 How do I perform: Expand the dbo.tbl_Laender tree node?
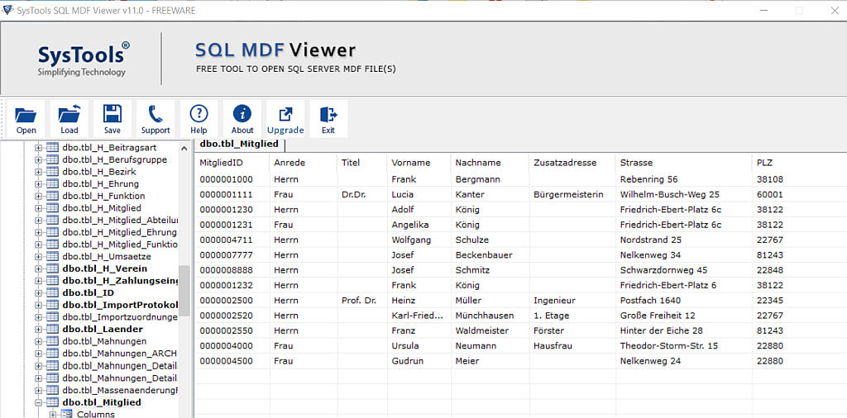click(38, 330)
